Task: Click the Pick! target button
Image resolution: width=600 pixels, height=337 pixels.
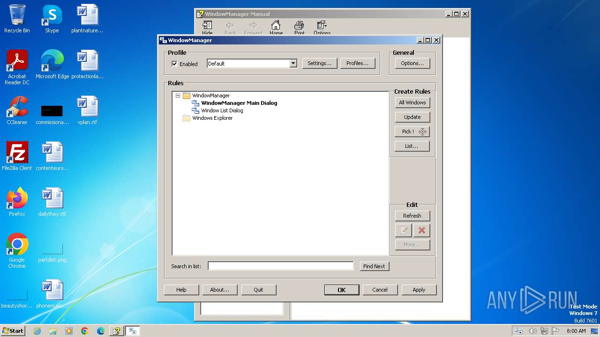Action: click(x=412, y=132)
